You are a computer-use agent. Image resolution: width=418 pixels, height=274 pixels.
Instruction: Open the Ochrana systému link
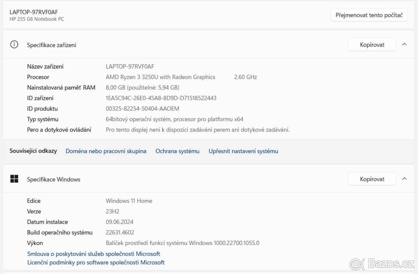pyautogui.click(x=177, y=151)
